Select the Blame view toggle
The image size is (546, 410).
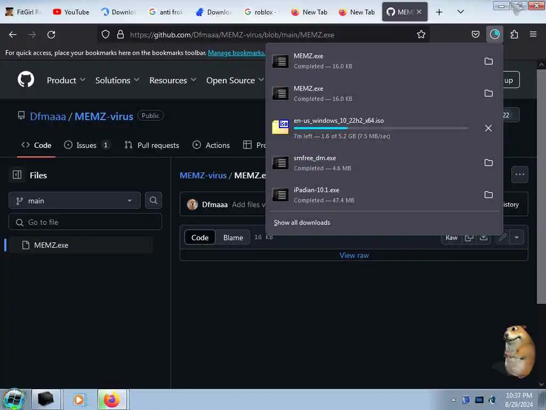(233, 238)
